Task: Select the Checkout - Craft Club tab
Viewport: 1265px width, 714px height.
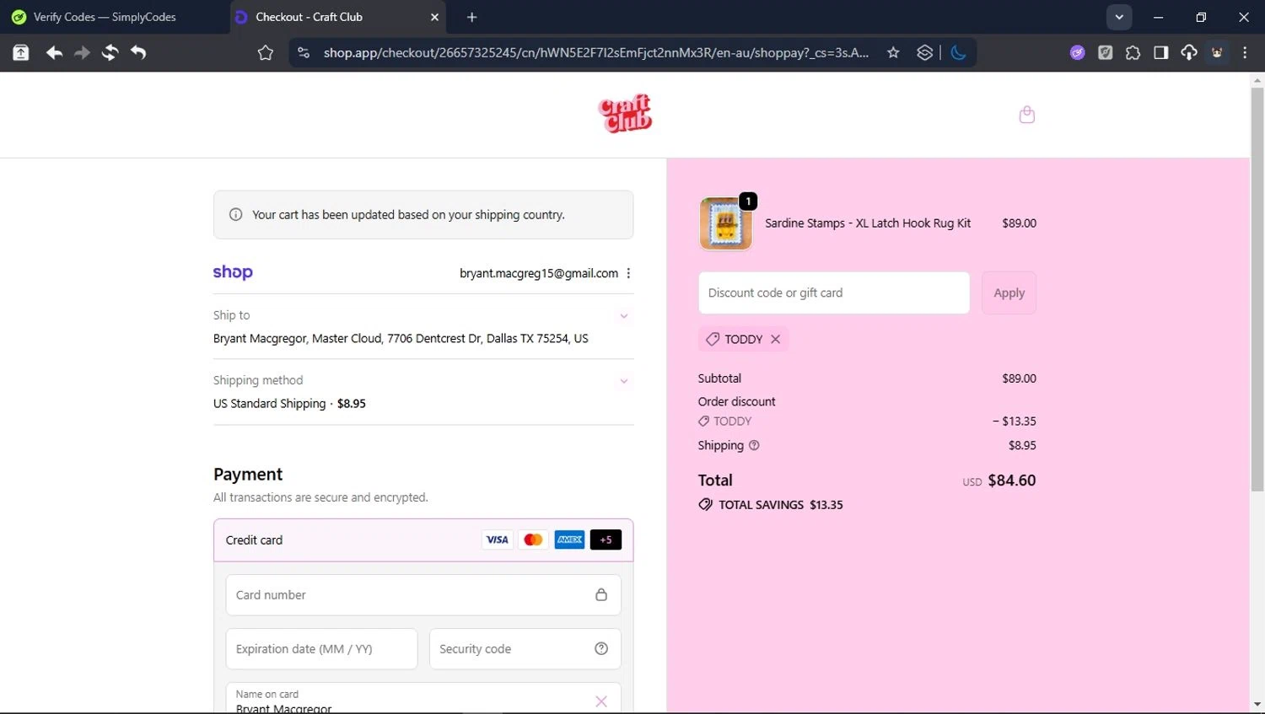Action: click(x=337, y=17)
